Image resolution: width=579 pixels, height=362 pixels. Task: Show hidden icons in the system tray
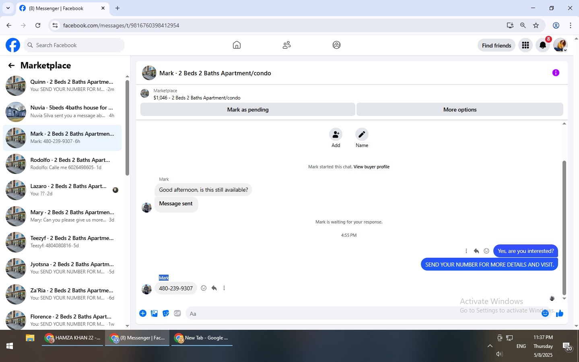490,346
